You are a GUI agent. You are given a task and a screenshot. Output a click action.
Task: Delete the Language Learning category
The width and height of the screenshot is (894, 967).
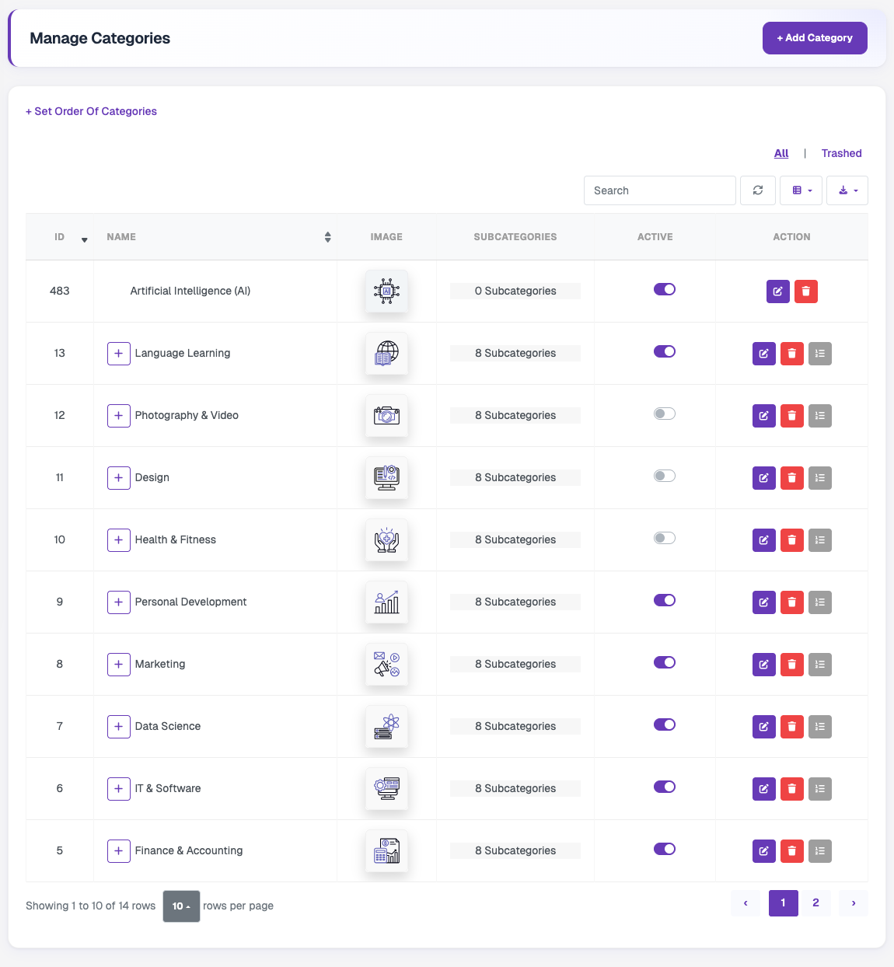click(792, 354)
